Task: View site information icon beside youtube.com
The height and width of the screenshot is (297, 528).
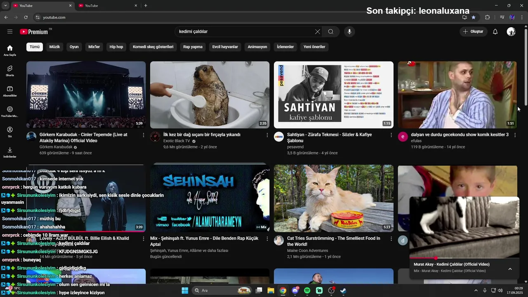Action: [38, 17]
